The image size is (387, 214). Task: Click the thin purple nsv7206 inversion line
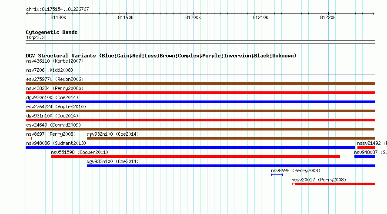click(200, 74)
